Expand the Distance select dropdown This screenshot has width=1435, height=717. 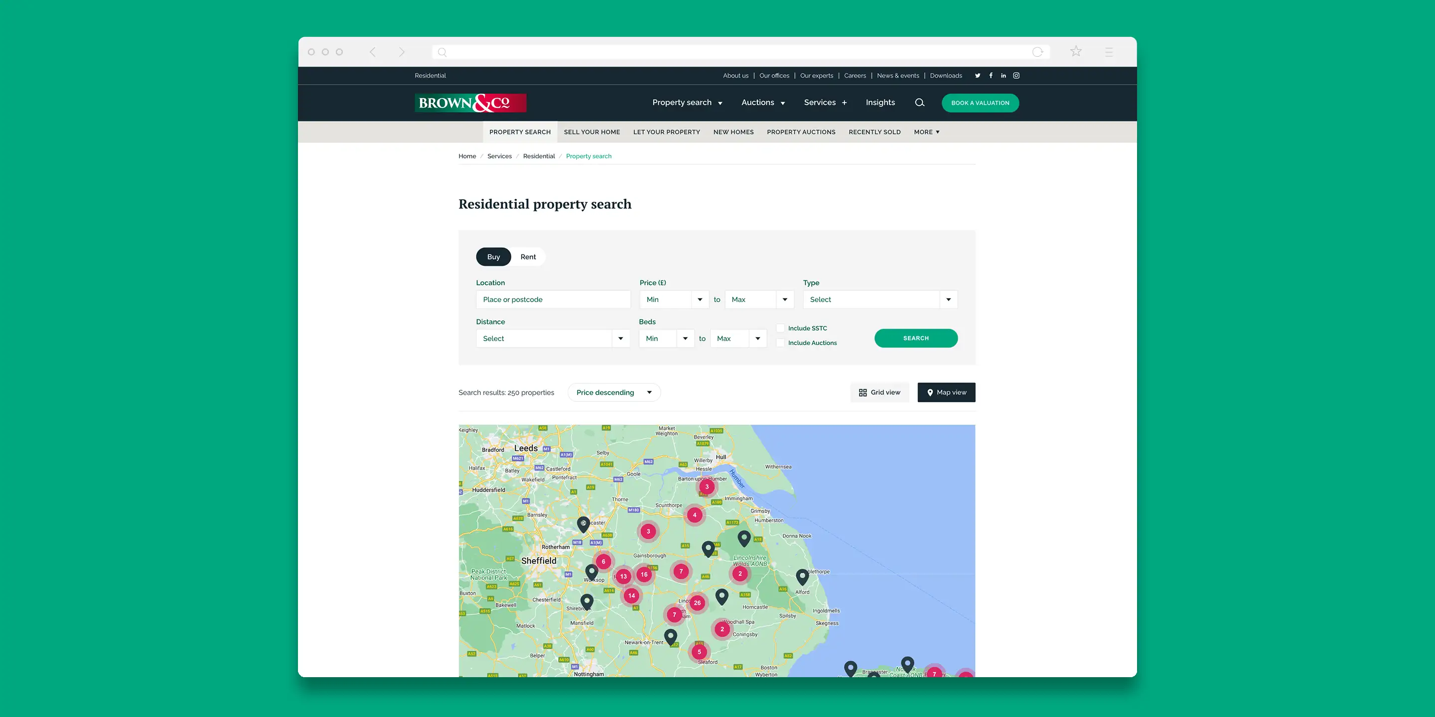click(553, 339)
